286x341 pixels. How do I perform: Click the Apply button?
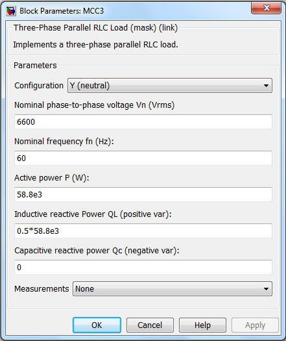[255, 325]
